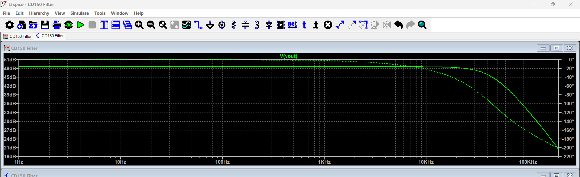Activate the Duplicate tool
This screenshot has height=177, width=580.
340,25
